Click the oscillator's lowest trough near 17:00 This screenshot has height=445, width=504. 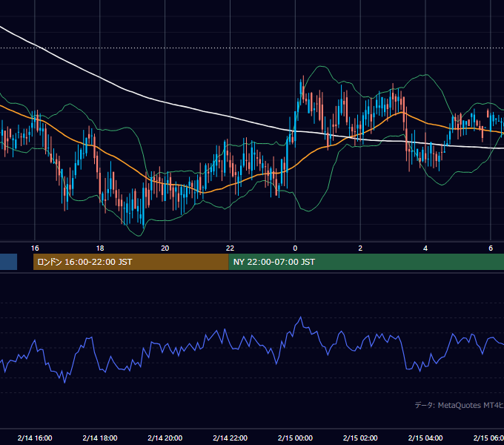pyautogui.click(x=64, y=382)
